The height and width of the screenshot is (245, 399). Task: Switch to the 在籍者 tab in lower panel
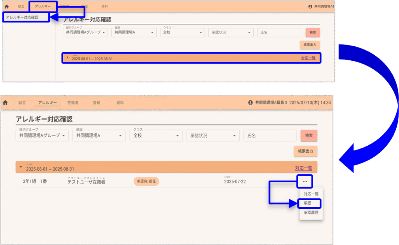(x=73, y=103)
